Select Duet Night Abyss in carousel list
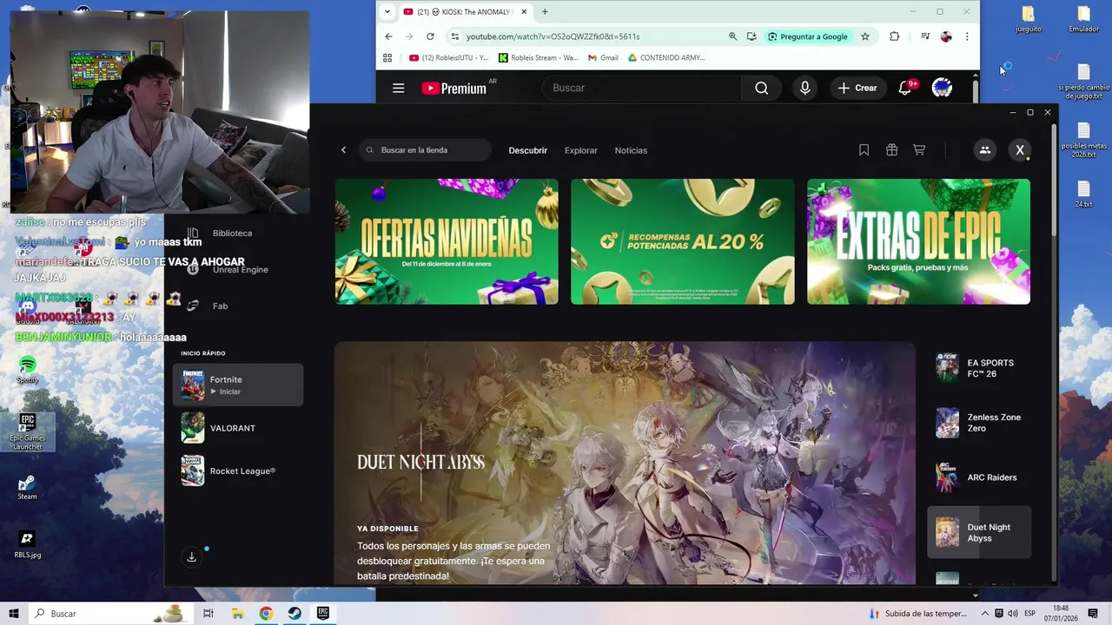Viewport: 1112px width, 625px height. (979, 532)
